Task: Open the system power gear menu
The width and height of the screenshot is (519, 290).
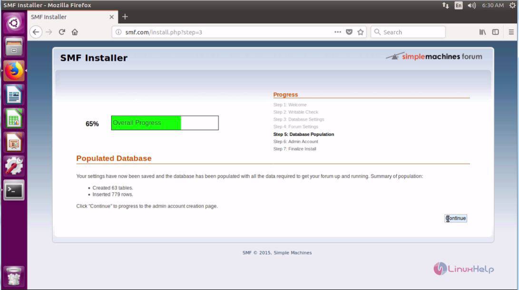Action: point(513,5)
